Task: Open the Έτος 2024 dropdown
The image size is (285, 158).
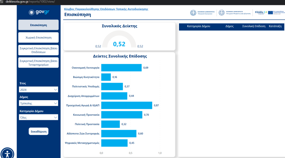Action: (x=38, y=90)
